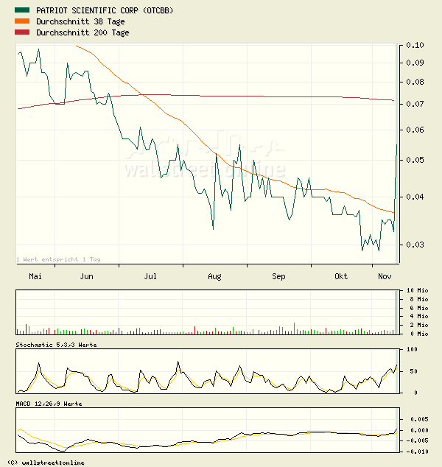Click the green PATRIOT SCIENTIFIC CORP legend swatch
This screenshot has width=442, height=467.
[23, 10]
